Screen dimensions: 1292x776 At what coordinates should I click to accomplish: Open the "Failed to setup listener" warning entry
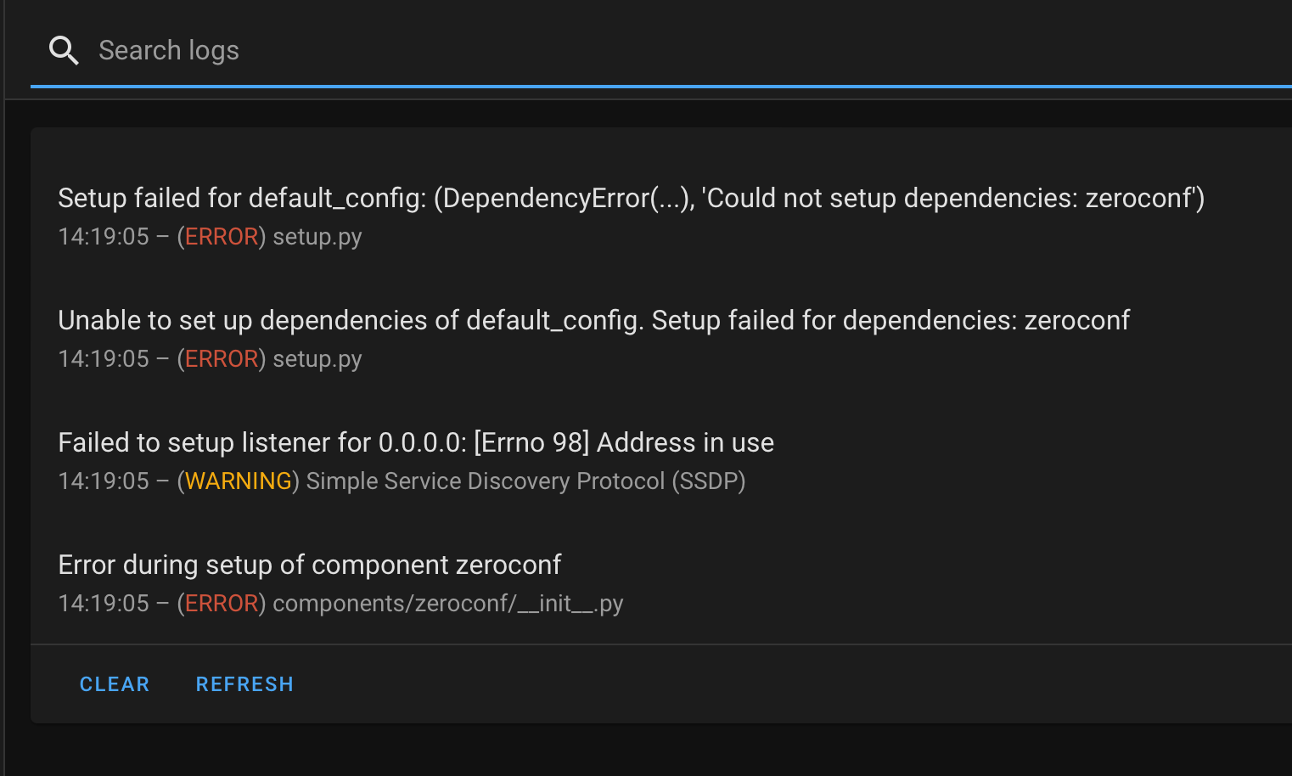415,442
